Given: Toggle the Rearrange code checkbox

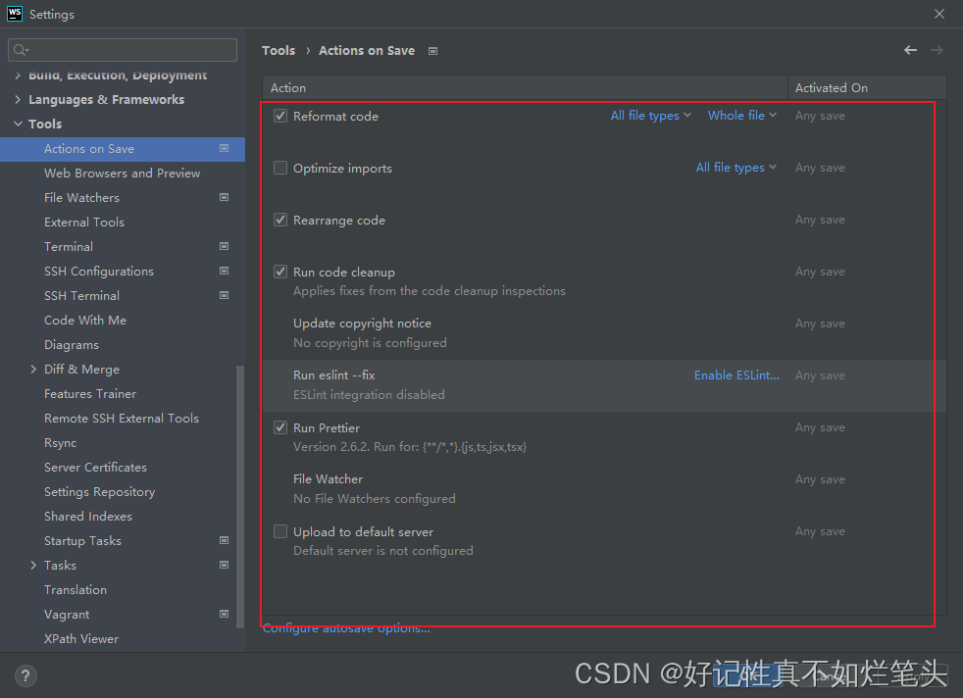Looking at the screenshot, I should pyautogui.click(x=280, y=220).
